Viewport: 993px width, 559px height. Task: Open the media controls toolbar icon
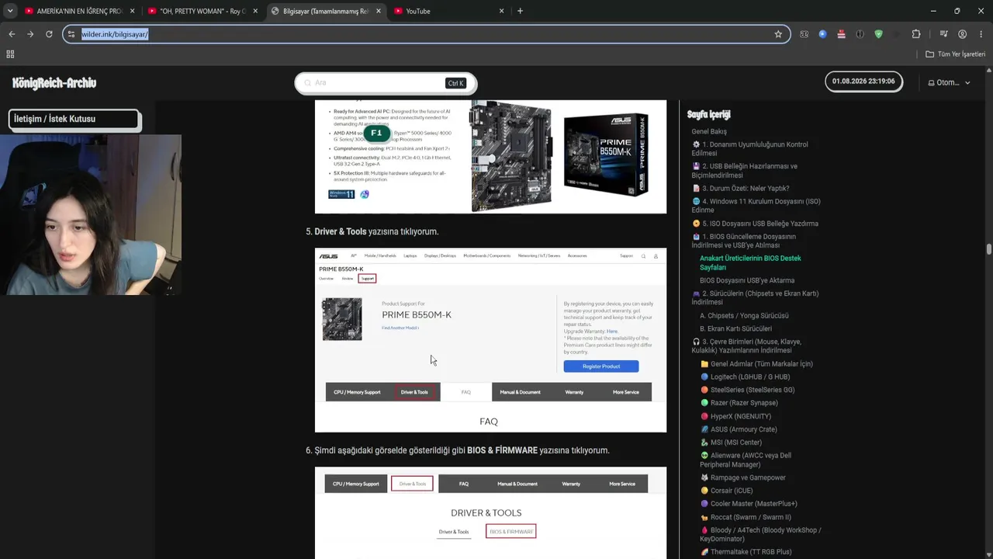pyautogui.click(x=943, y=34)
